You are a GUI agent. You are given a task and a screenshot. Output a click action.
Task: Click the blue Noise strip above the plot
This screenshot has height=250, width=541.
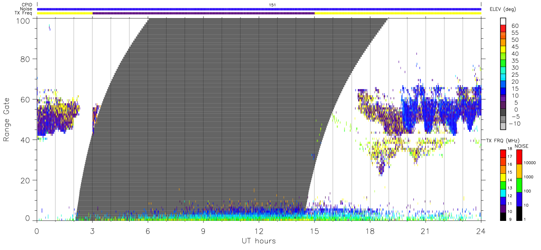[259, 9]
